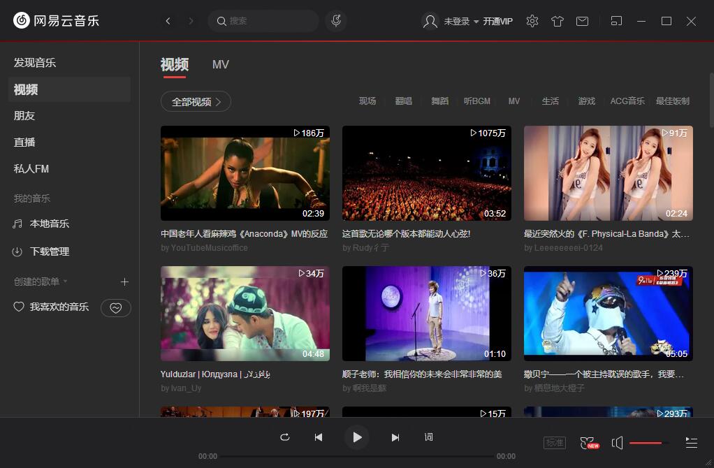Click the vertical scrollbar of video list
The image size is (714, 468).
tap(711, 100)
